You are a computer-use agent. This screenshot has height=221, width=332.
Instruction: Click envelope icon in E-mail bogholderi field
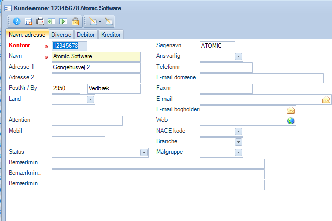pos(291,110)
